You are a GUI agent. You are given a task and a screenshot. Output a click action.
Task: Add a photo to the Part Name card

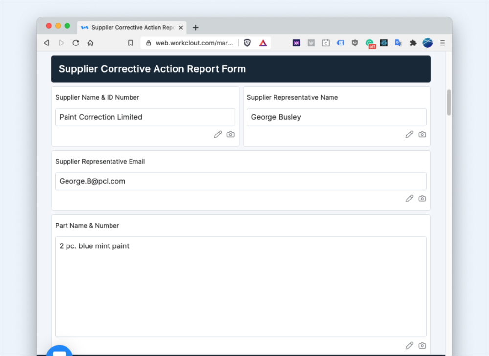[422, 345]
